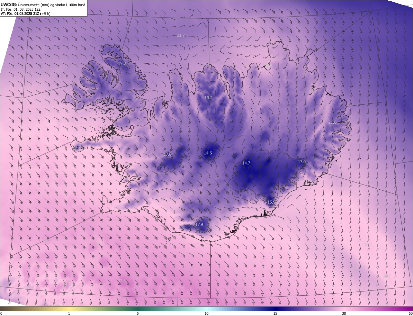This screenshot has height=316, width=413.
Task: Click the 19.2 value label in north-central Iceland
Action: pos(208,98)
